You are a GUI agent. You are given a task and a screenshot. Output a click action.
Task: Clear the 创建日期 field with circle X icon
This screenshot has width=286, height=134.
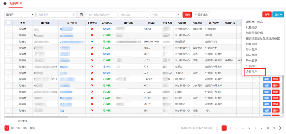[x=74, y=15]
